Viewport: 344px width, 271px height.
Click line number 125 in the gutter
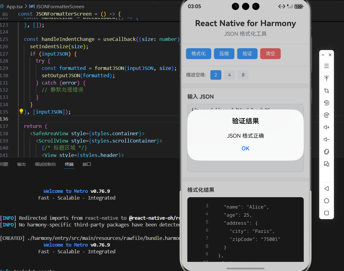click(4, 39)
